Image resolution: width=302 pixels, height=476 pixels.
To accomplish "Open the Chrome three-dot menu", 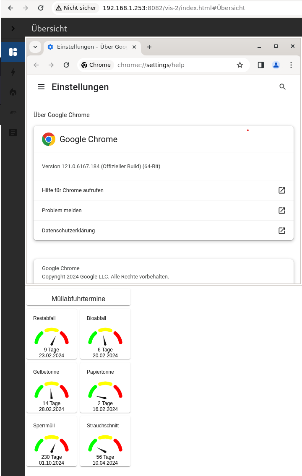I will pos(291,65).
